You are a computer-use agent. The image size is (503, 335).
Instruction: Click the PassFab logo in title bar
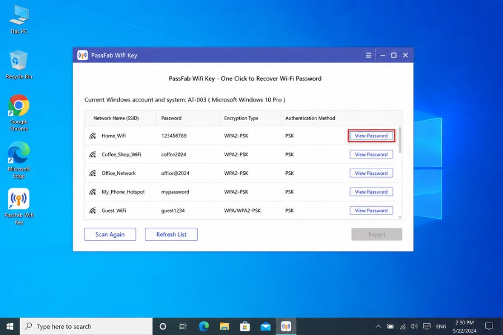(x=83, y=55)
